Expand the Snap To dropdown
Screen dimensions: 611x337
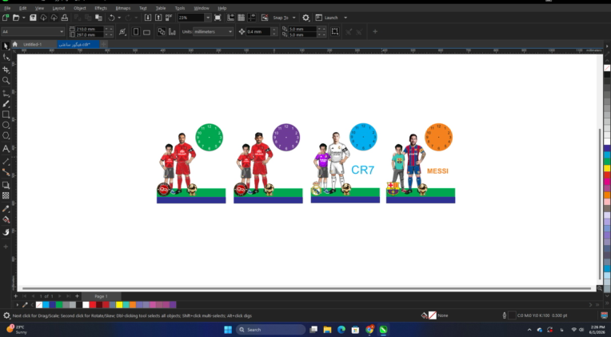click(x=294, y=18)
